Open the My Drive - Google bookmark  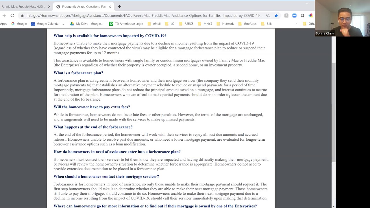[x=86, y=24]
